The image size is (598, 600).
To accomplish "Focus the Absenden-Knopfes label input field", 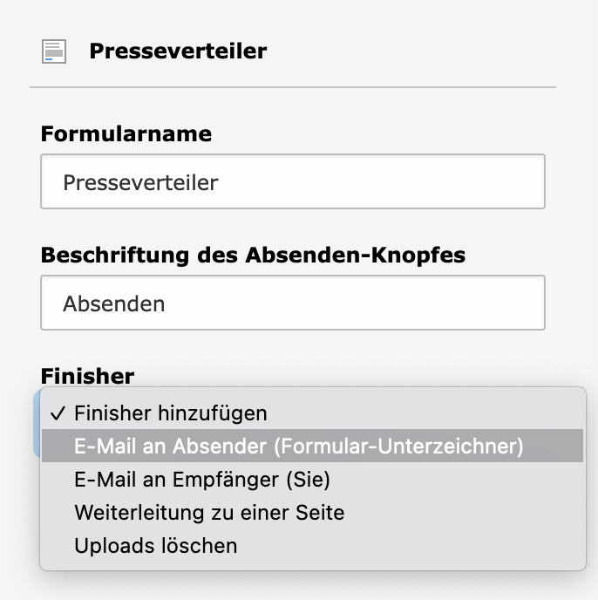I will pos(292,303).
